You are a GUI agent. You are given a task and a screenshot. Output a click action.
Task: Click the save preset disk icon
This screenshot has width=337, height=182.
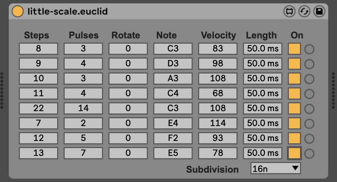click(x=319, y=12)
